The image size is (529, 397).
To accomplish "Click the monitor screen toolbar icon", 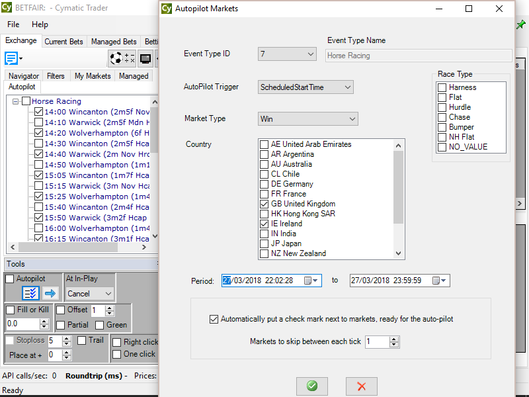I will tap(145, 58).
